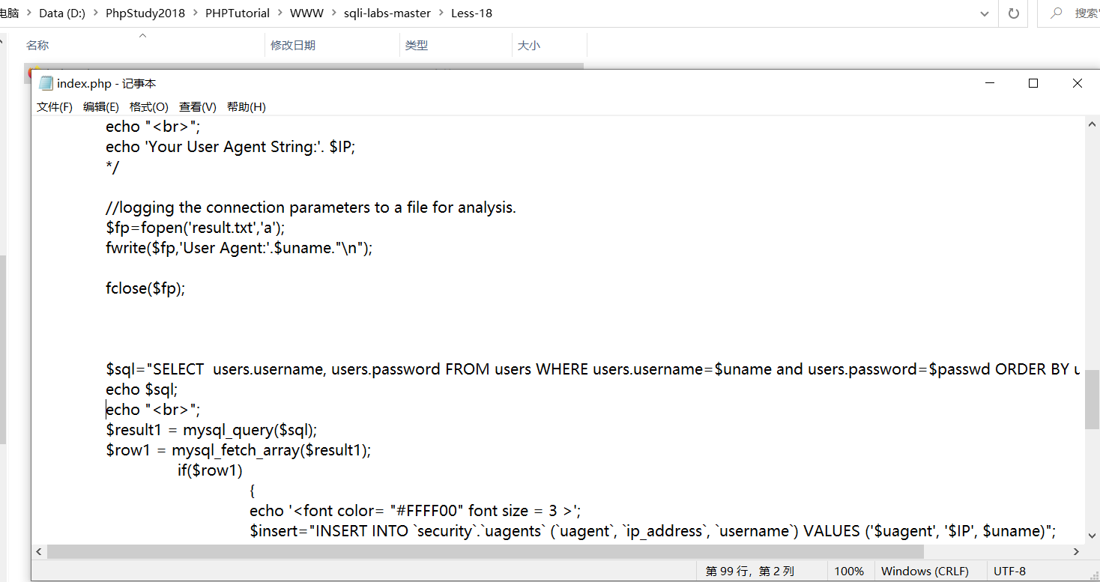This screenshot has height=582, width=1100.
Task: Maximize the index.php Notepad window
Action: (x=1033, y=84)
